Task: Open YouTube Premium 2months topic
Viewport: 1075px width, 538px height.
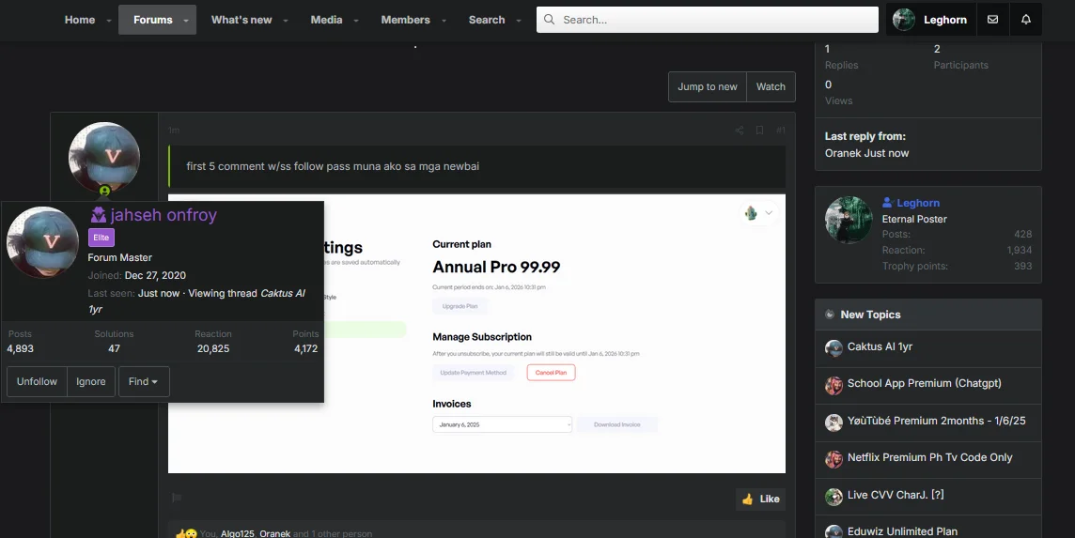Action: (x=937, y=421)
